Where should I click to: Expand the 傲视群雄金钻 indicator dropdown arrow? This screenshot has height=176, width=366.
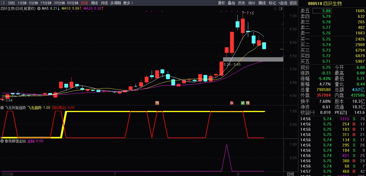tap(3, 141)
